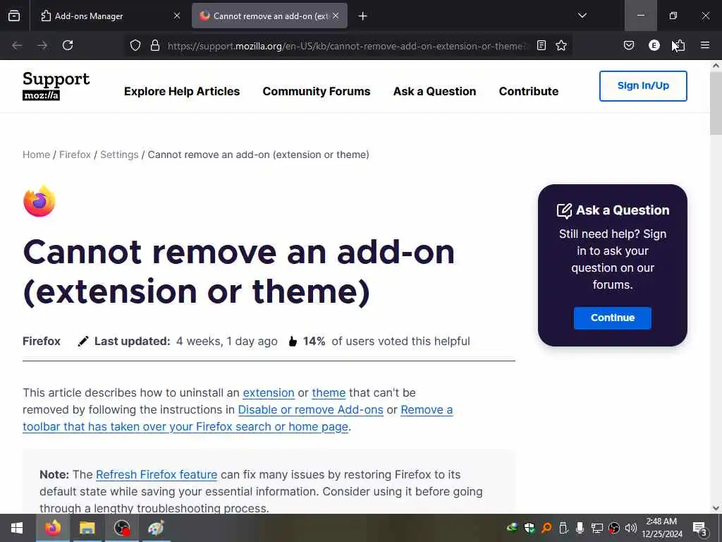Open the tracking protection shield icon
722x542 pixels.
coord(135,45)
